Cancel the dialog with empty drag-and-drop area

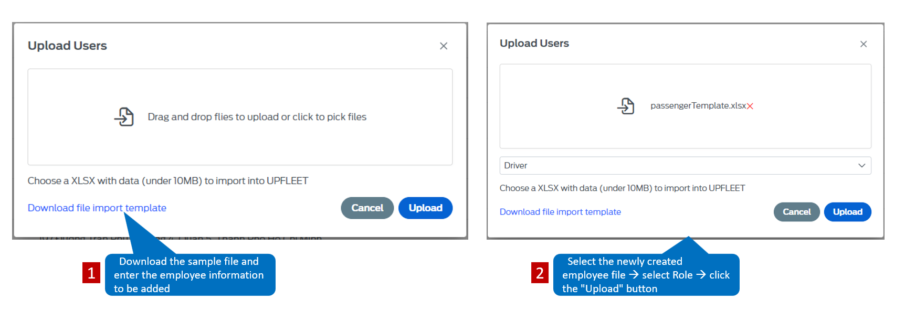tap(367, 208)
